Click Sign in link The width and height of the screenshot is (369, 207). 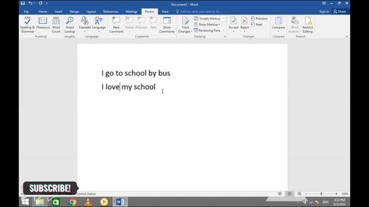(x=324, y=11)
